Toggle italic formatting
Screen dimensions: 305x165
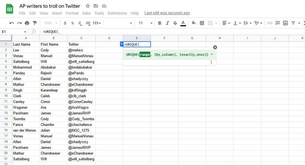coord(167,23)
